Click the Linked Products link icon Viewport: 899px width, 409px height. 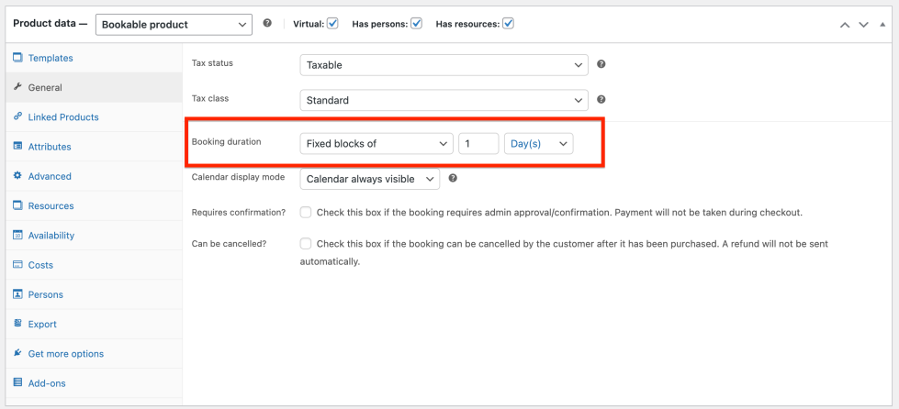pyautogui.click(x=18, y=116)
